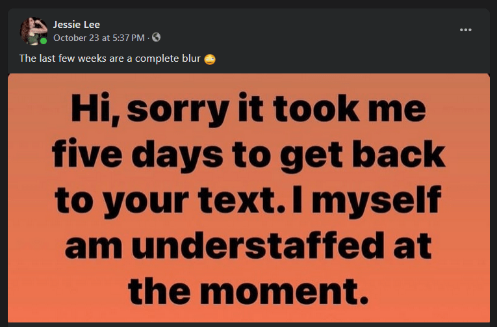The image size is (497, 327).
Task: Open the three-dot post options menu
Action: coord(465,30)
